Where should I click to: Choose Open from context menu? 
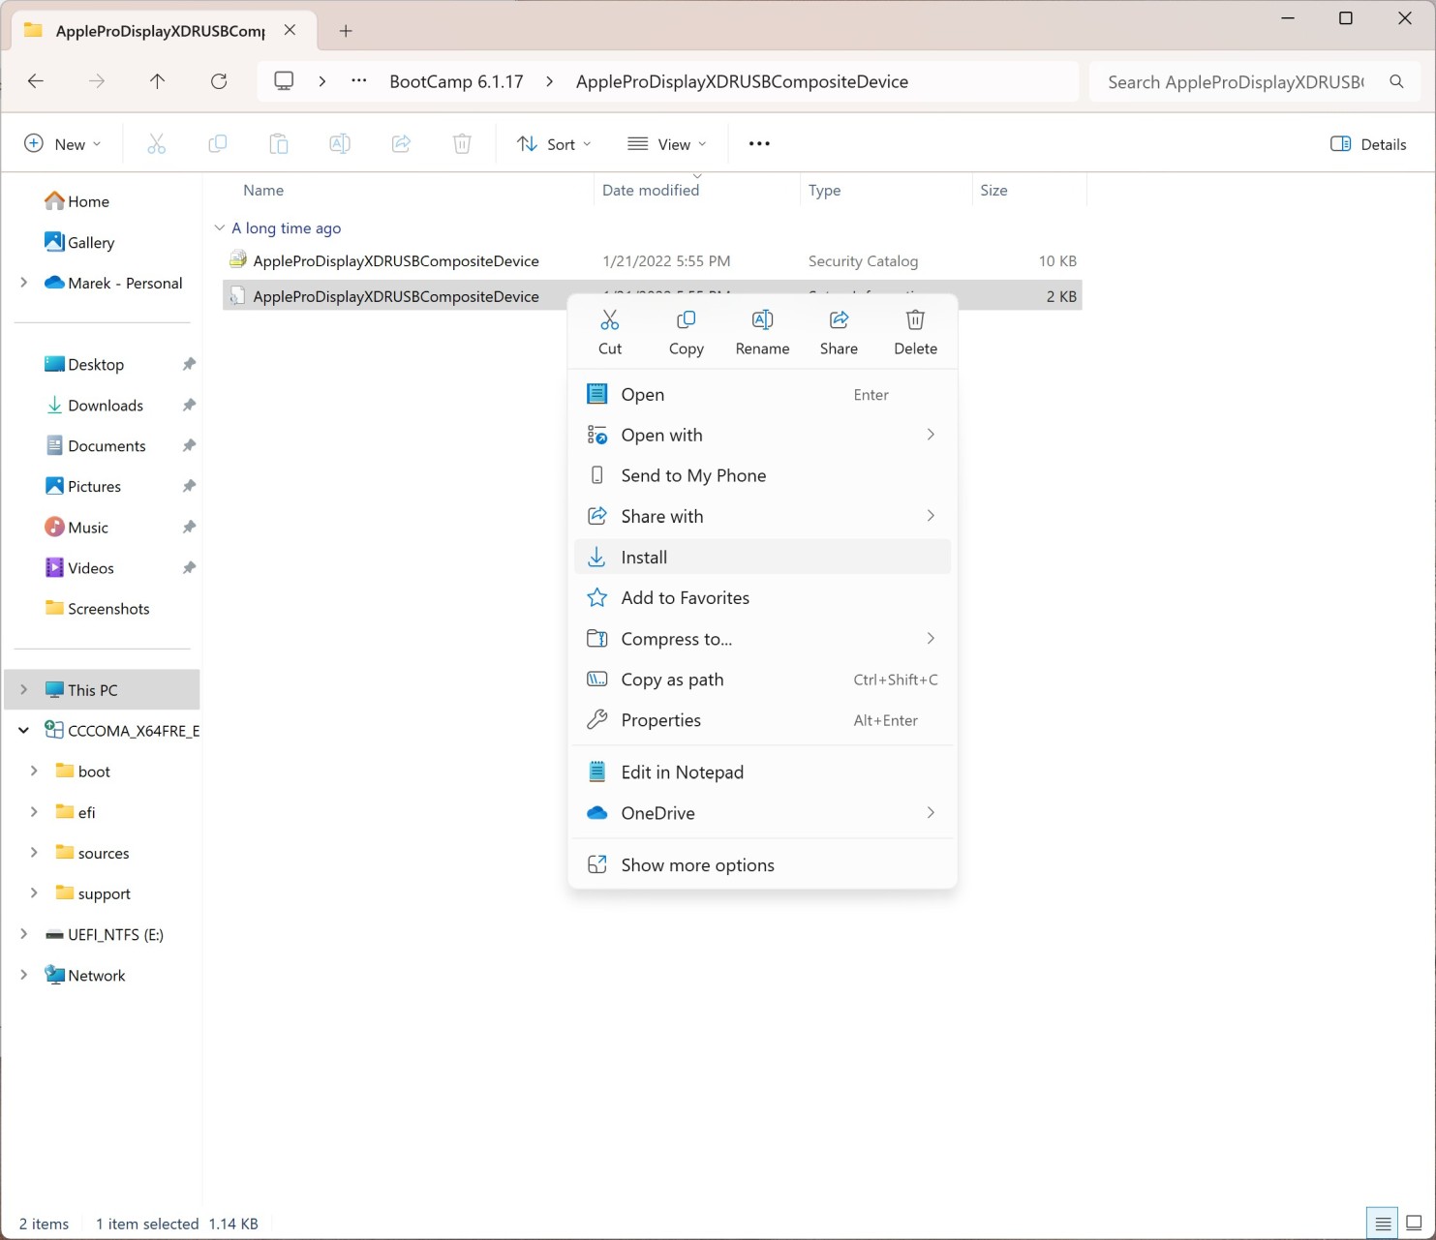point(762,394)
